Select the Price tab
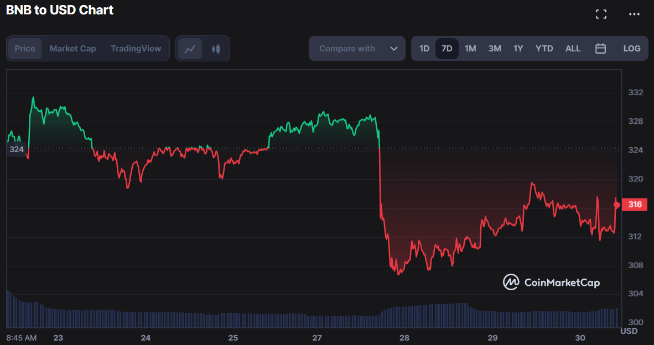Viewport: 654px width, 345px height. (x=25, y=48)
